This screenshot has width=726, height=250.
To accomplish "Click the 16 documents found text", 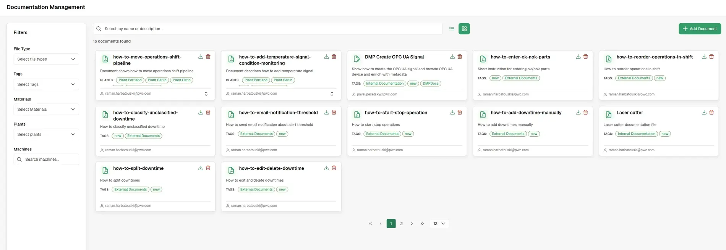I will (x=112, y=41).
